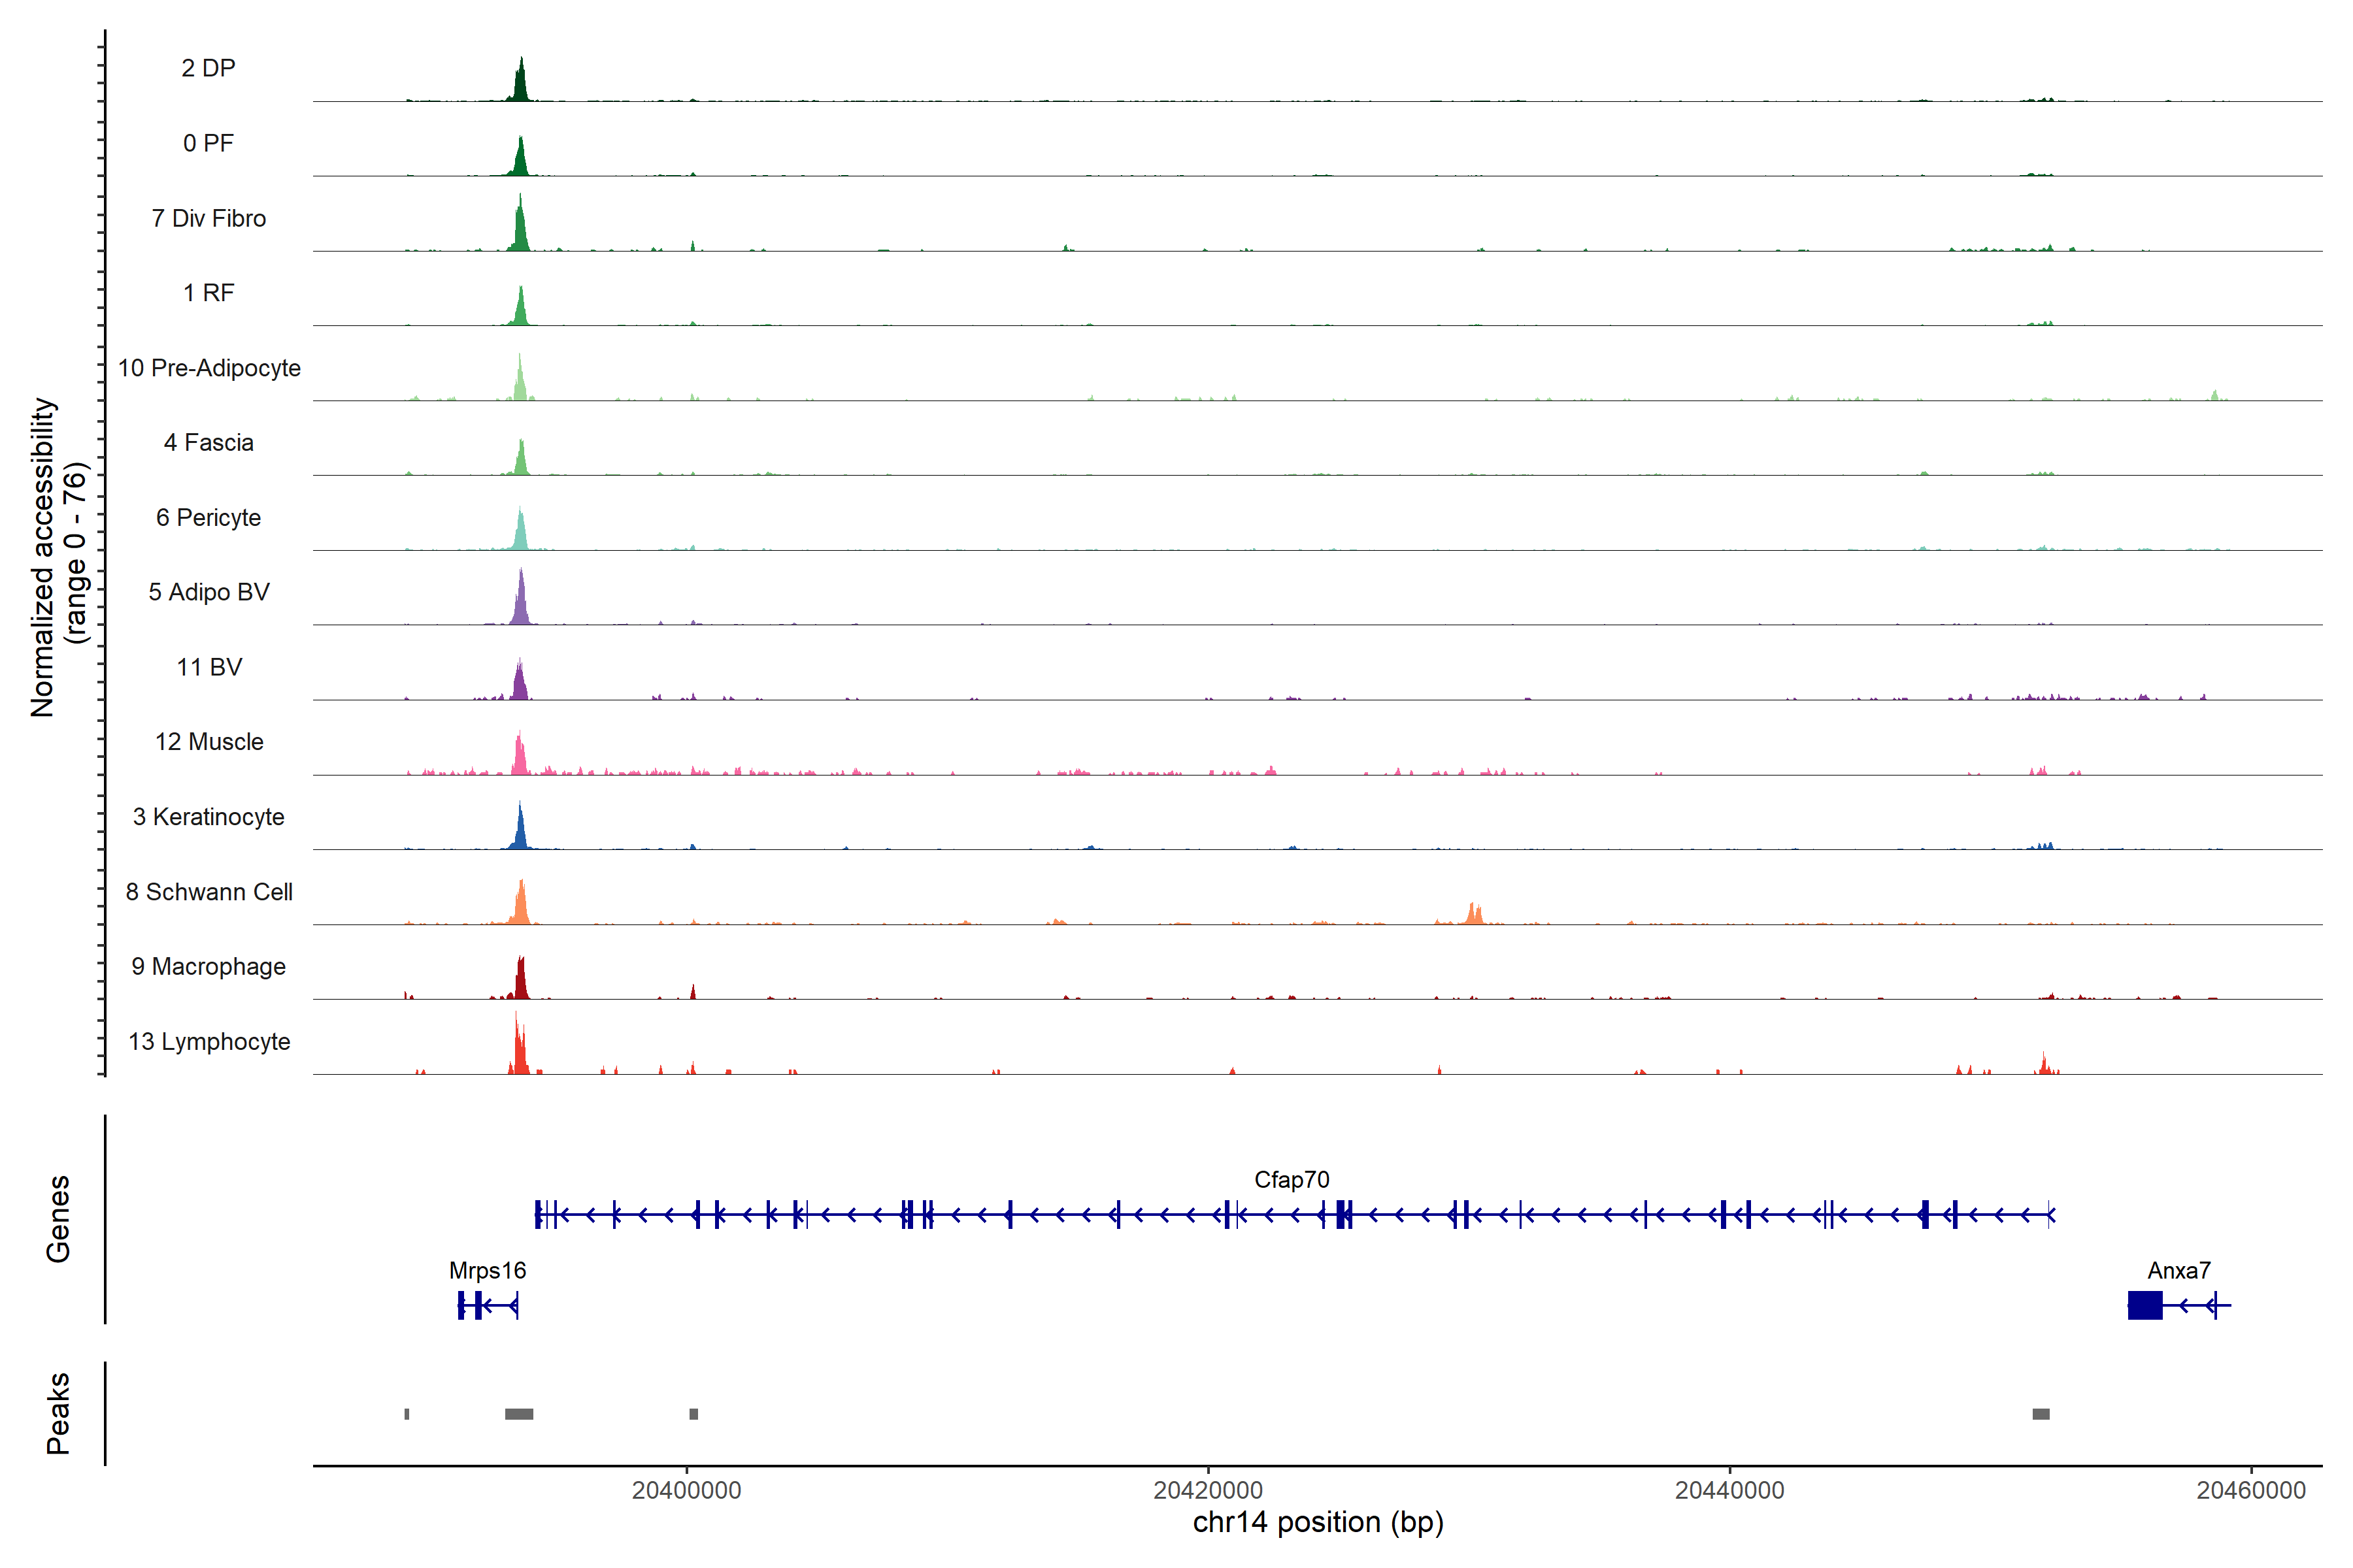
Task: Click the Cfap70 gene label
Action: coord(1292,1180)
